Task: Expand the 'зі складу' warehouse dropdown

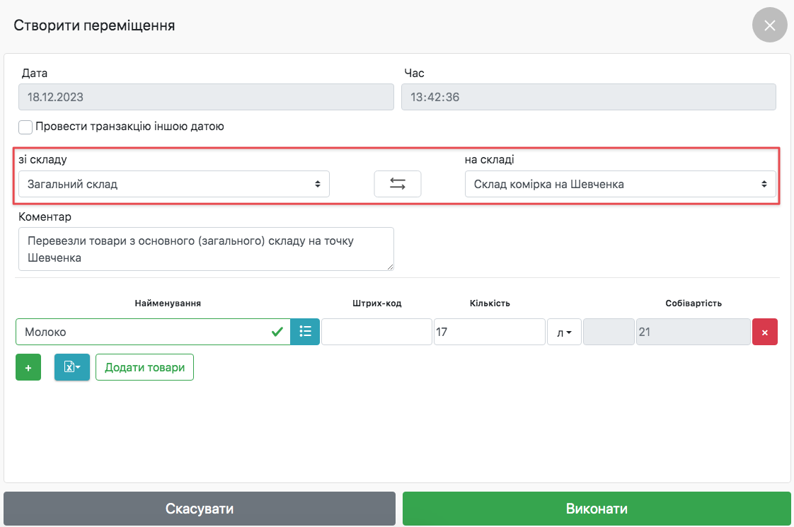Action: 173,184
